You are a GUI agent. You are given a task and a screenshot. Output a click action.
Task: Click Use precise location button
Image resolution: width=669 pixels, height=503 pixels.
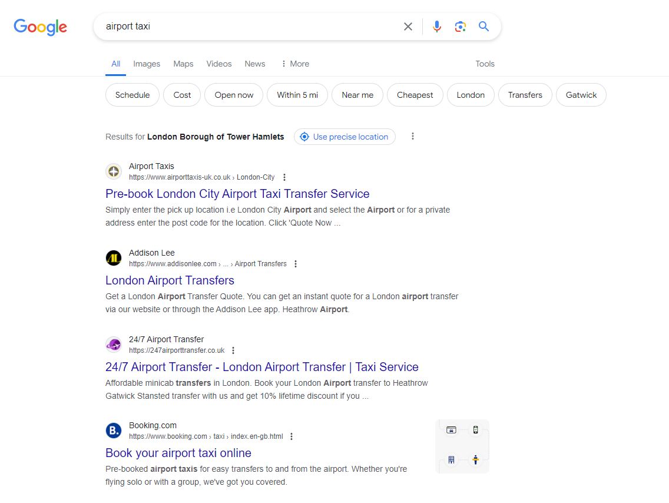[345, 137]
